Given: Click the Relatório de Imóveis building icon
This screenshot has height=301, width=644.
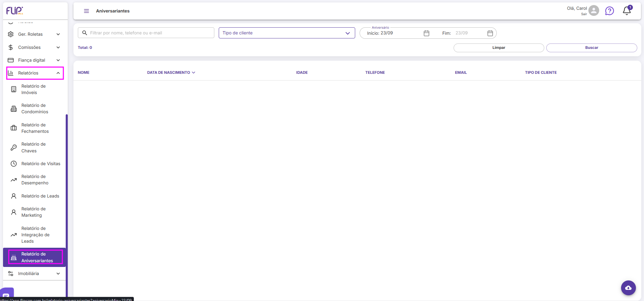Looking at the screenshot, I should coord(14,89).
